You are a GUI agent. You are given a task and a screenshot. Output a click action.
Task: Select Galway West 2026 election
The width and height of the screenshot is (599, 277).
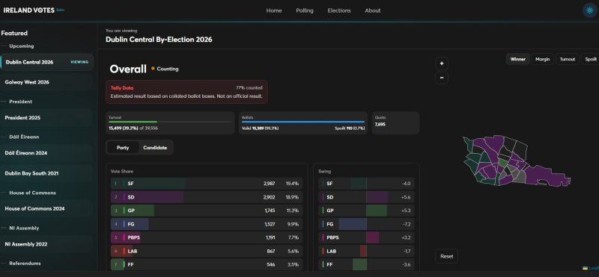tap(46, 82)
